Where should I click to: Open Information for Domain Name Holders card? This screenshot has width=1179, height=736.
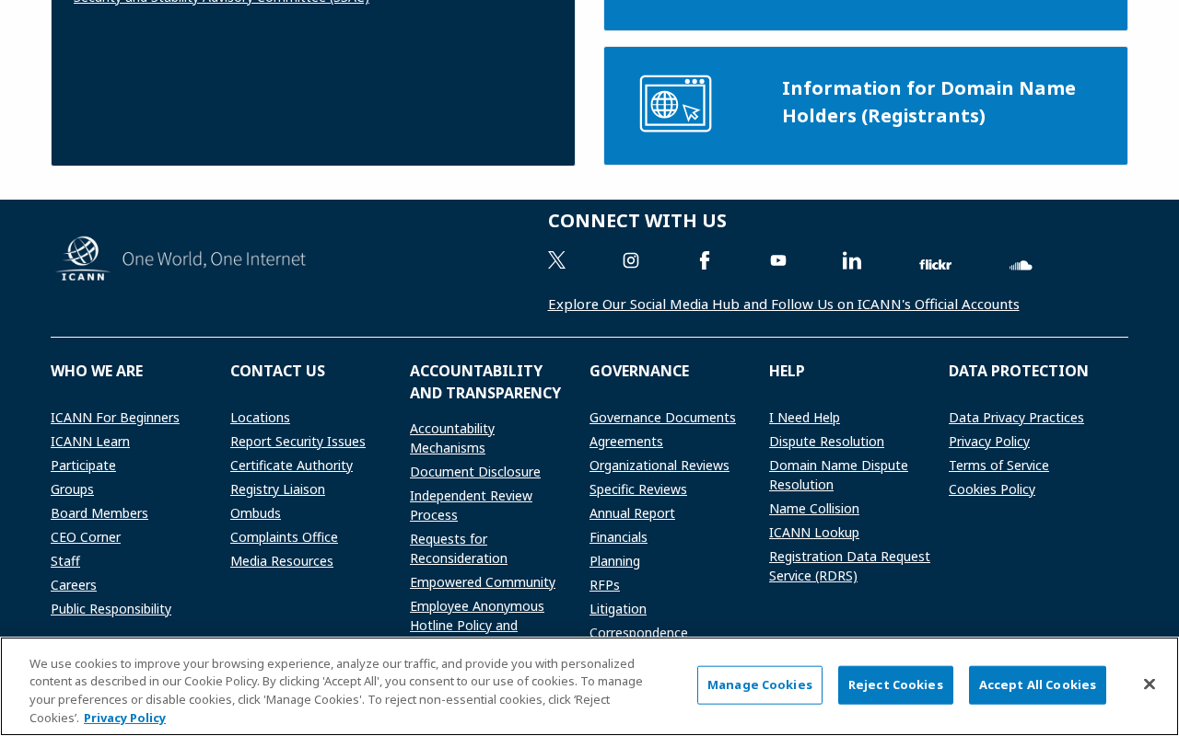point(866,106)
